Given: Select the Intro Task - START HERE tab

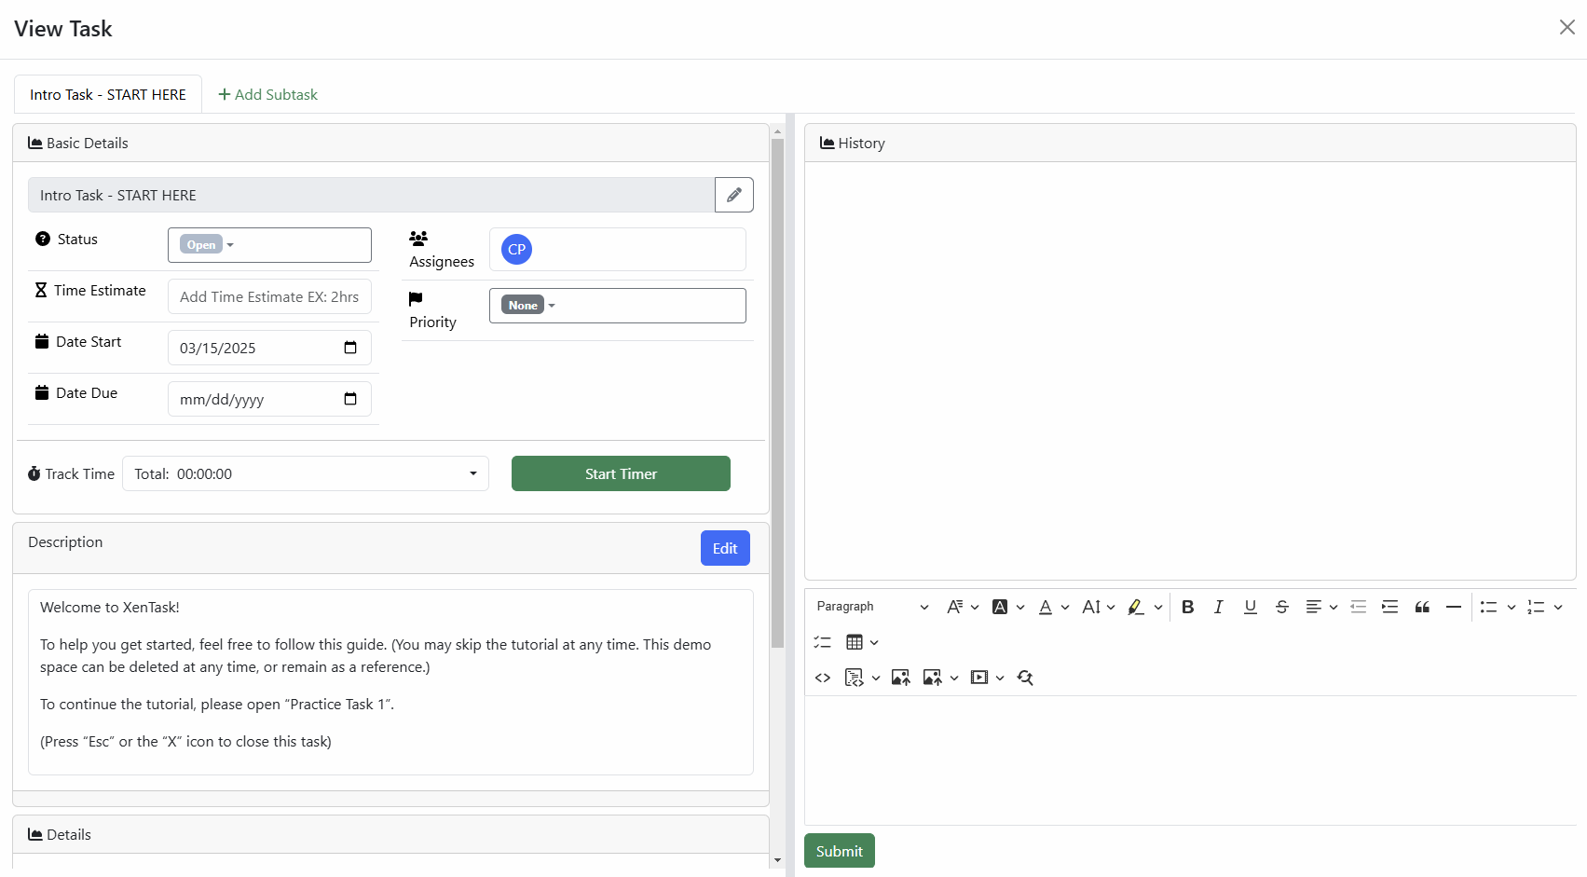Looking at the screenshot, I should (x=108, y=94).
